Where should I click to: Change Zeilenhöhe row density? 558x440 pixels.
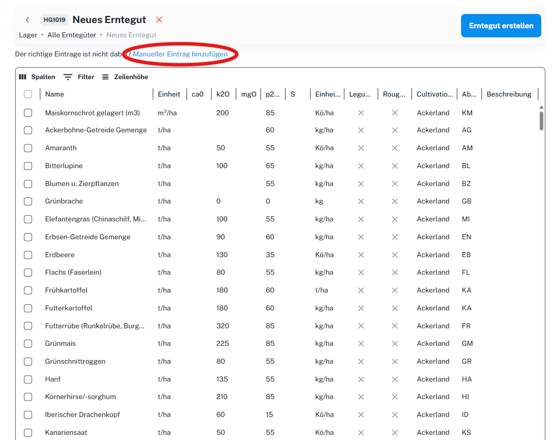(x=125, y=77)
